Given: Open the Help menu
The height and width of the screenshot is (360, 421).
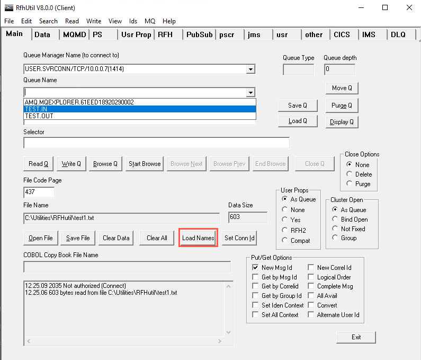Looking at the screenshot, I should pyautogui.click(x=169, y=21).
